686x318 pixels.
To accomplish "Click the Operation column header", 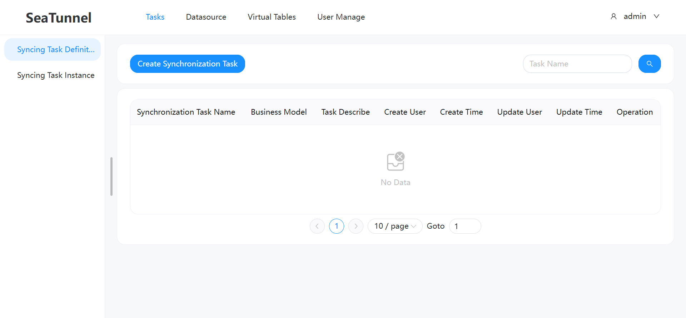I will pyautogui.click(x=635, y=112).
